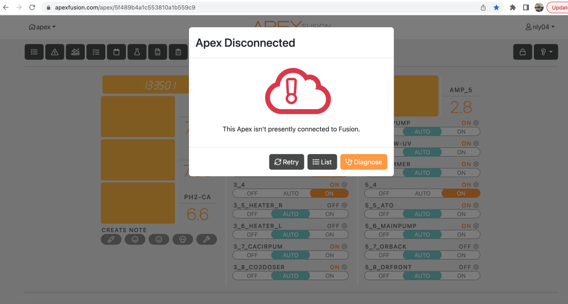The width and height of the screenshot is (568, 304).
Task: Set 3_4 outlet to AUTO
Action: [x=291, y=193]
